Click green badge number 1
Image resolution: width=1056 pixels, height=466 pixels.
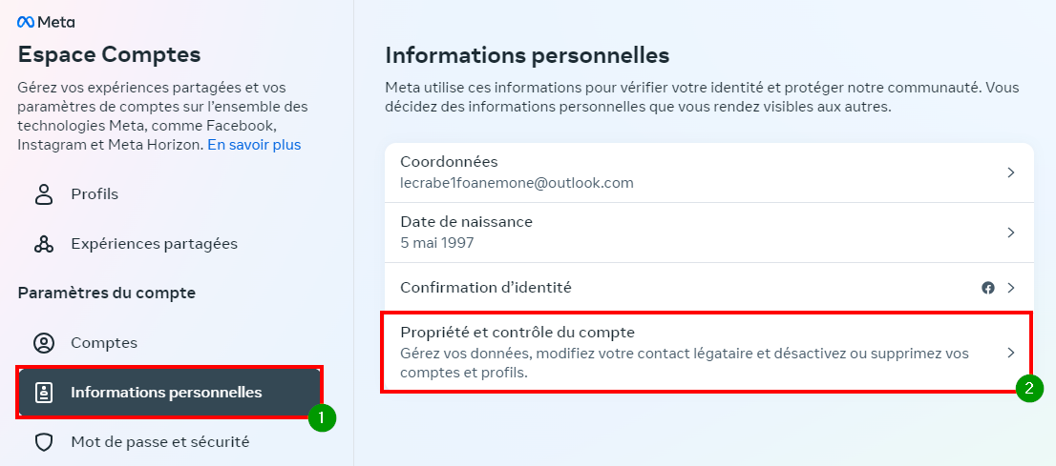pos(323,417)
